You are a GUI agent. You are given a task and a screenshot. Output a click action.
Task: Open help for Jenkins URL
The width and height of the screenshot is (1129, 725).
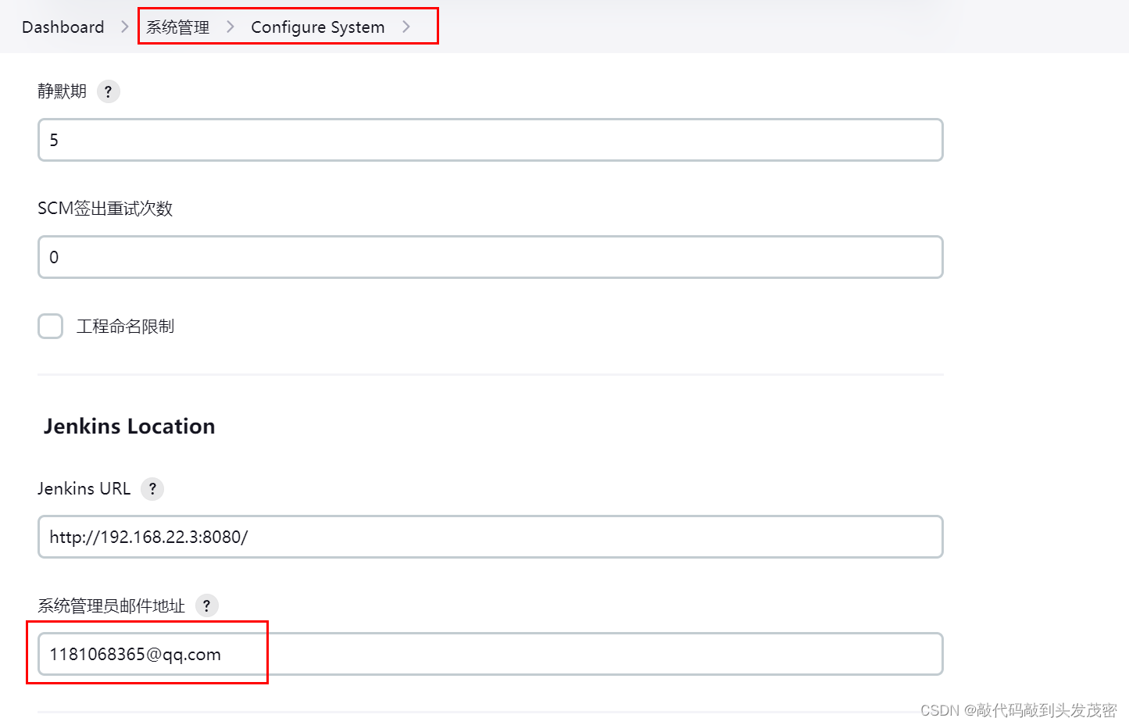tap(152, 489)
